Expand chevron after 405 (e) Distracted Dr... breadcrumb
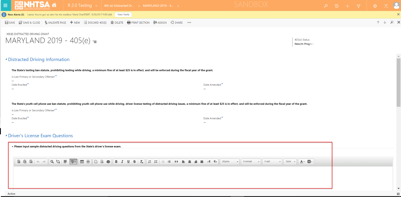The image size is (401, 197). [139, 6]
